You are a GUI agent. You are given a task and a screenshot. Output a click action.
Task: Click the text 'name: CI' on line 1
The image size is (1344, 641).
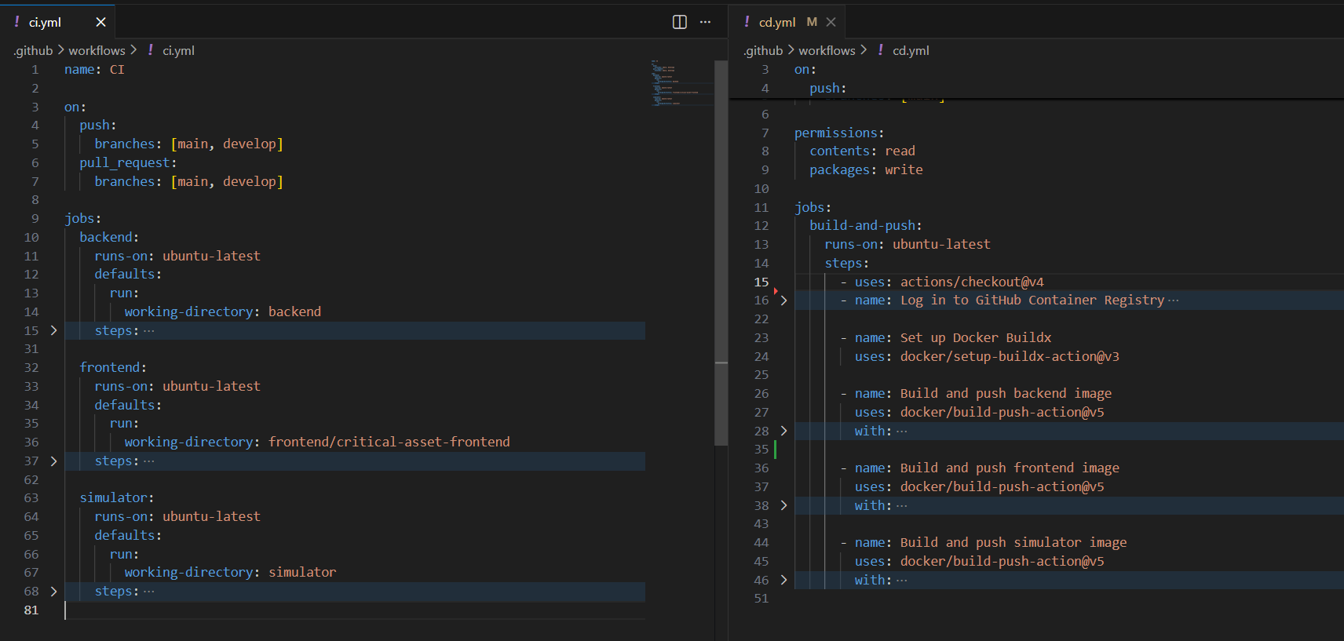pyautogui.click(x=94, y=70)
